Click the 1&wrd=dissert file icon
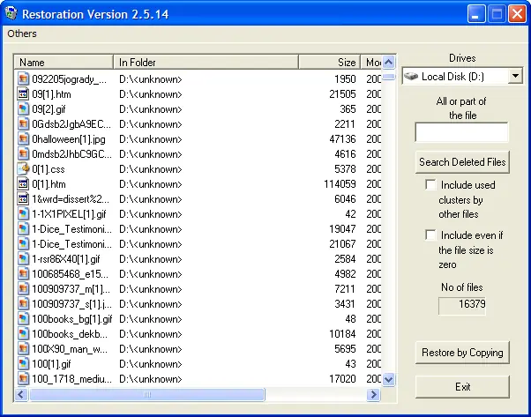Screen dimensions: 531x417 [x=24, y=198]
